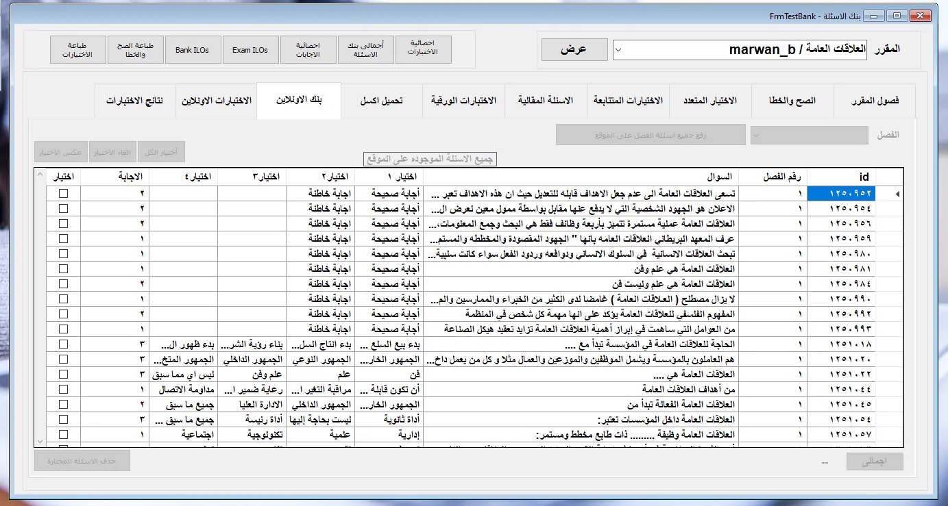Tick the checkbox for question id ١٢٥٠٩٥٦
Image resolution: width=948 pixels, height=506 pixels.
64,224
